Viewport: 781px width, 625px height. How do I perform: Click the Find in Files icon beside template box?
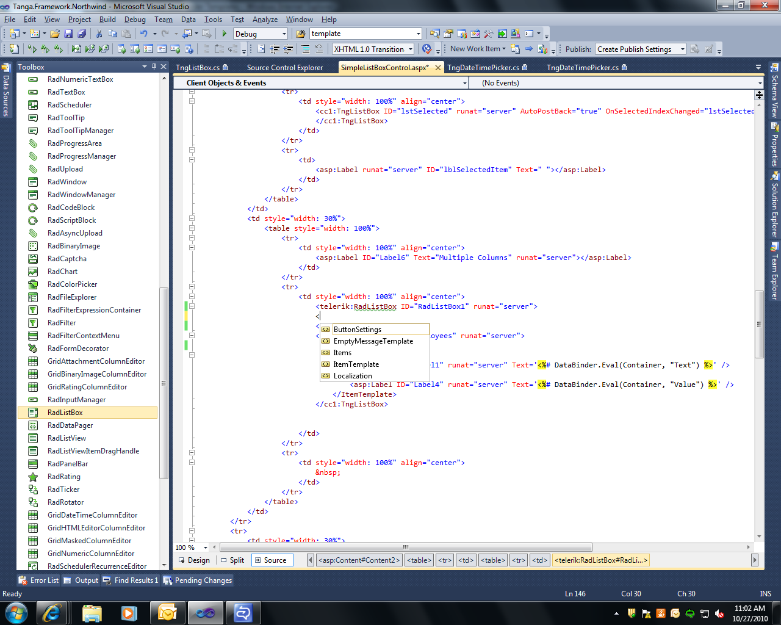tap(300, 34)
